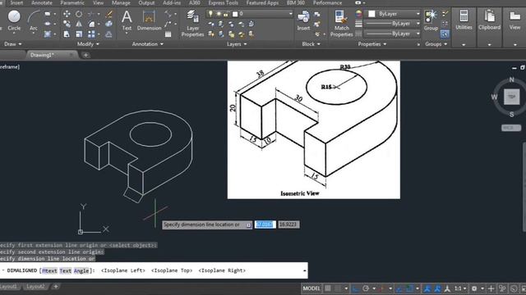Toggle polar tracking in status bar
The image size is (526, 295).
(366, 288)
